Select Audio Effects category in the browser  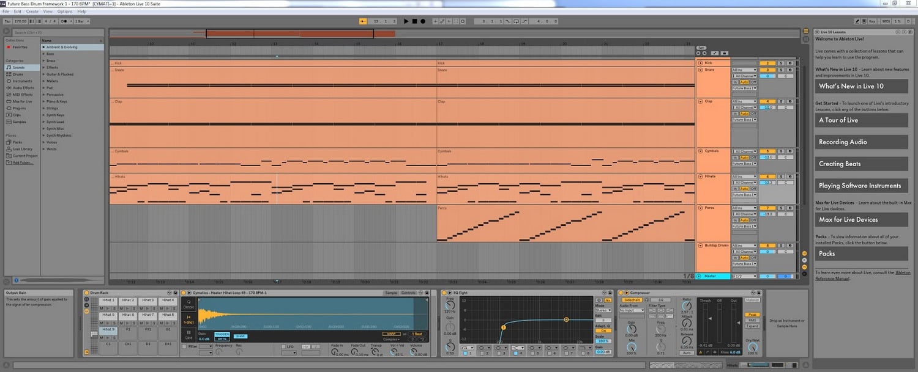coord(23,87)
